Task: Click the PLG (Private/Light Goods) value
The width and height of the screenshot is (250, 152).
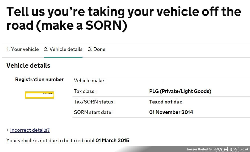Action: point(180,91)
